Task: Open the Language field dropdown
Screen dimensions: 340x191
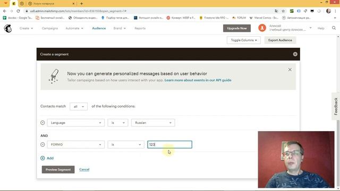Action: [x=75, y=123]
